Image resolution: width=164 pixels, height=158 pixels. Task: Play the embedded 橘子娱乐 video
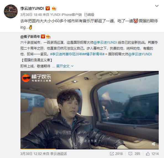point(90,110)
